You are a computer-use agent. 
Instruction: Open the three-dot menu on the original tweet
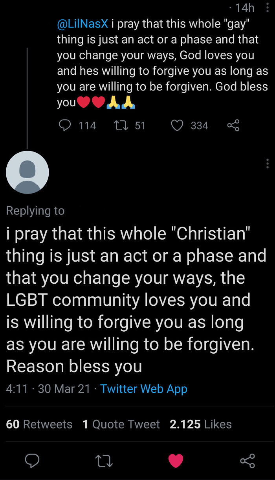pos(267,7)
